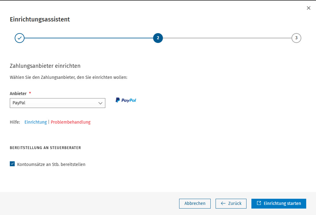This screenshot has width=316, height=215.
Task: Click the blue progress line between steps 1 and 2
Action: 89,38
